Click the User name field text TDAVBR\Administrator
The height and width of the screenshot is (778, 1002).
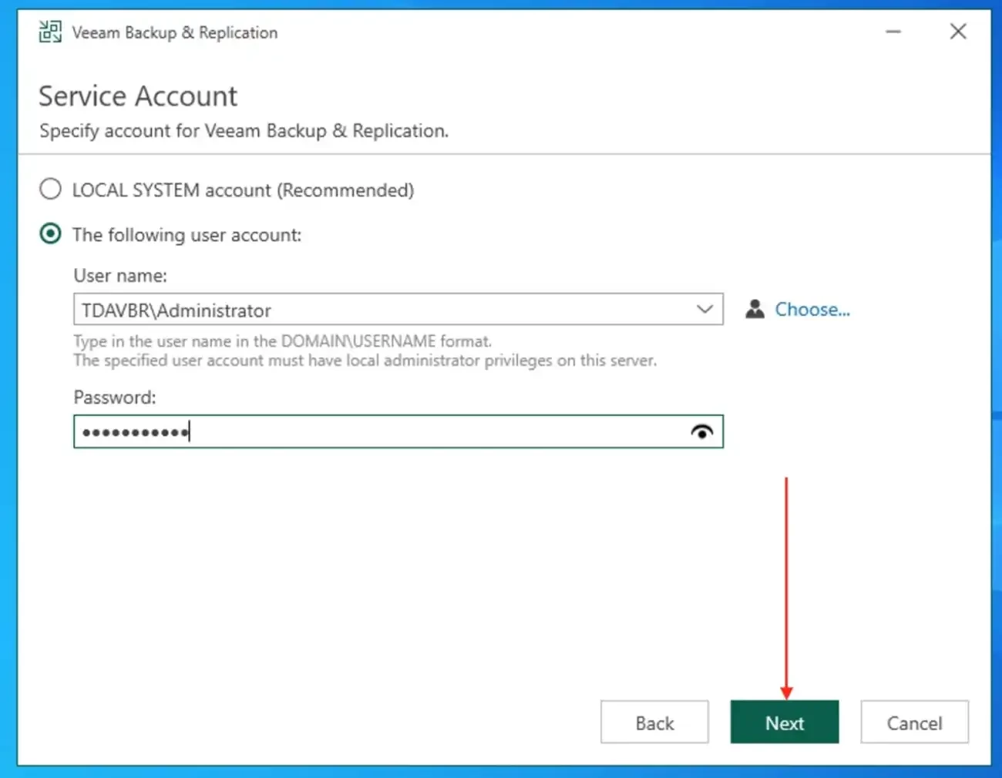(x=177, y=310)
